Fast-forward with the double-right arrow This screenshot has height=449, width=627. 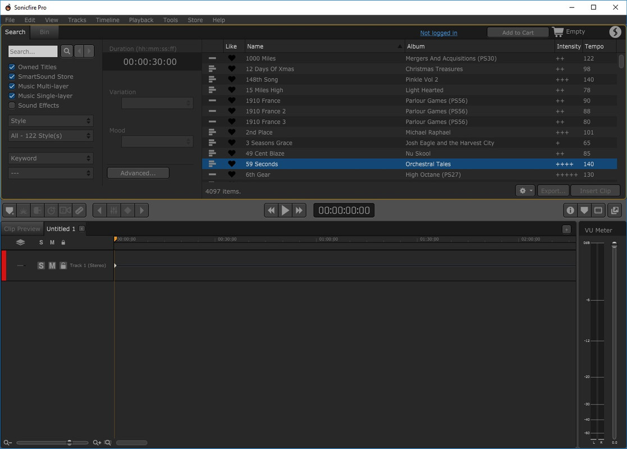pos(299,210)
